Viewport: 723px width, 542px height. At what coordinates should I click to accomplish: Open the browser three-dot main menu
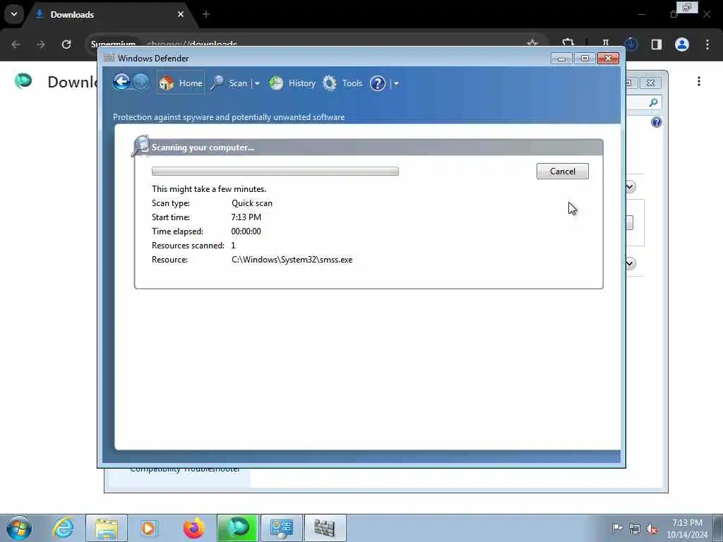pyautogui.click(x=707, y=44)
